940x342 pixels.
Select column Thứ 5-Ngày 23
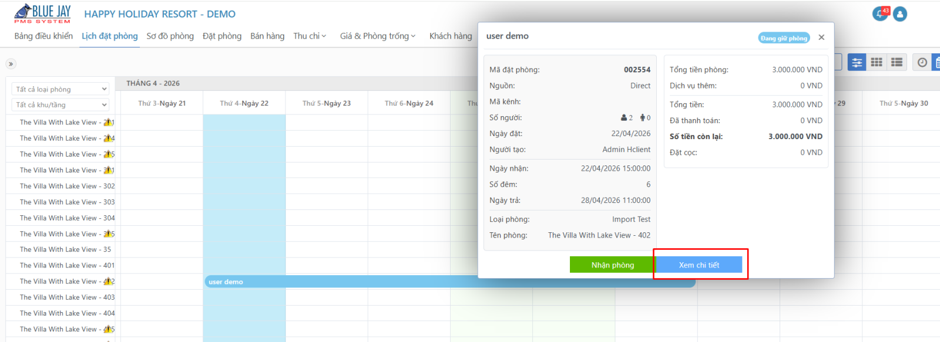(x=327, y=103)
